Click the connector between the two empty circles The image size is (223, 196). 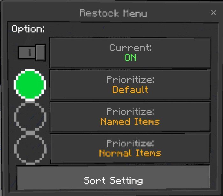(30, 133)
